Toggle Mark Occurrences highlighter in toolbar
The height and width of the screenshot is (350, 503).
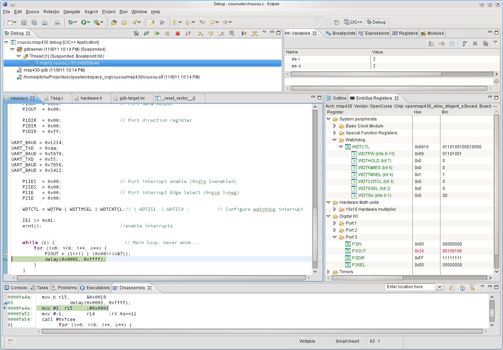(x=151, y=22)
